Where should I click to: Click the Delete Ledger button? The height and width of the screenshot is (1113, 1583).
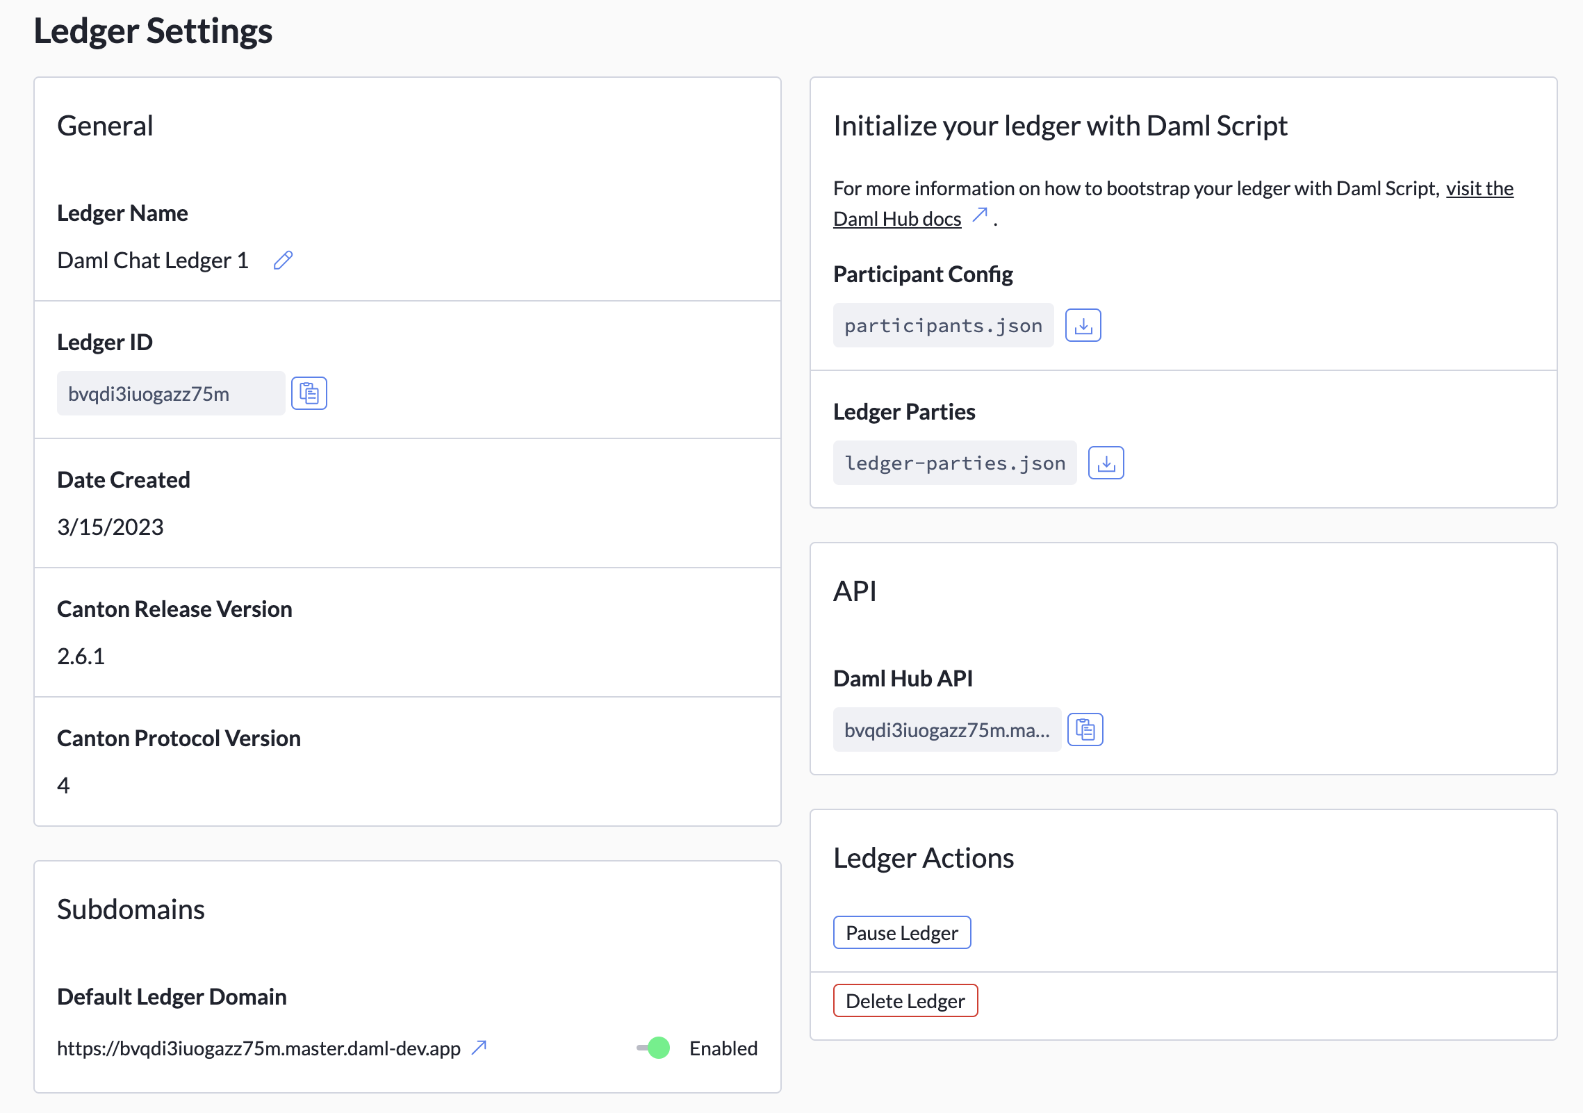(905, 1000)
